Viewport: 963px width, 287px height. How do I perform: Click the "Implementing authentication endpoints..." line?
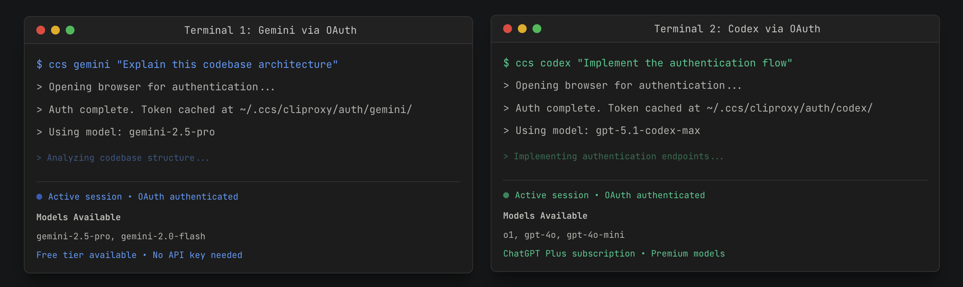(613, 156)
